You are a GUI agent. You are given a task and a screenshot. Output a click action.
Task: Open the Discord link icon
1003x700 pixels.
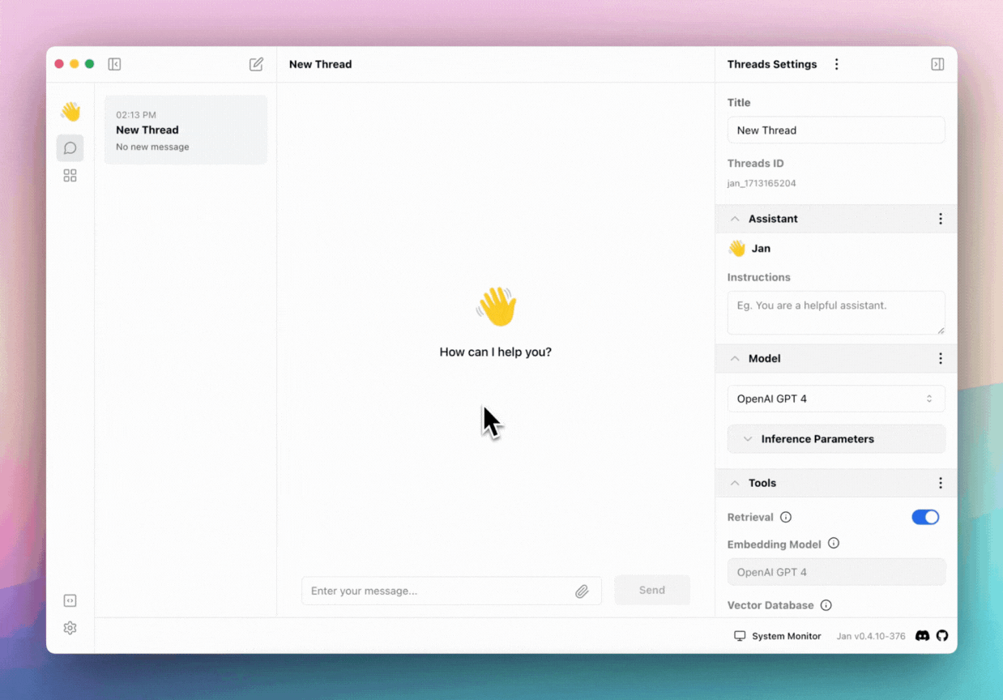tap(922, 636)
